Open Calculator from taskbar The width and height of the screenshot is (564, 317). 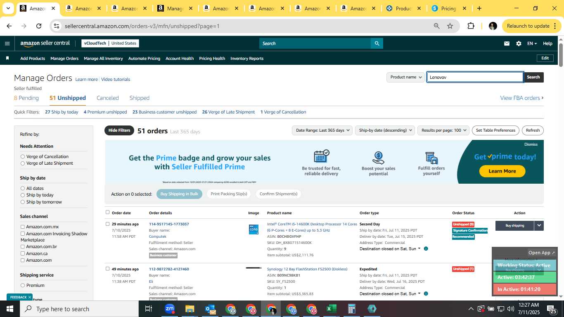(x=351, y=309)
